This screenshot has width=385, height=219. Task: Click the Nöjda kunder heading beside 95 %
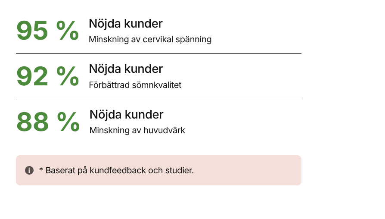125,24
